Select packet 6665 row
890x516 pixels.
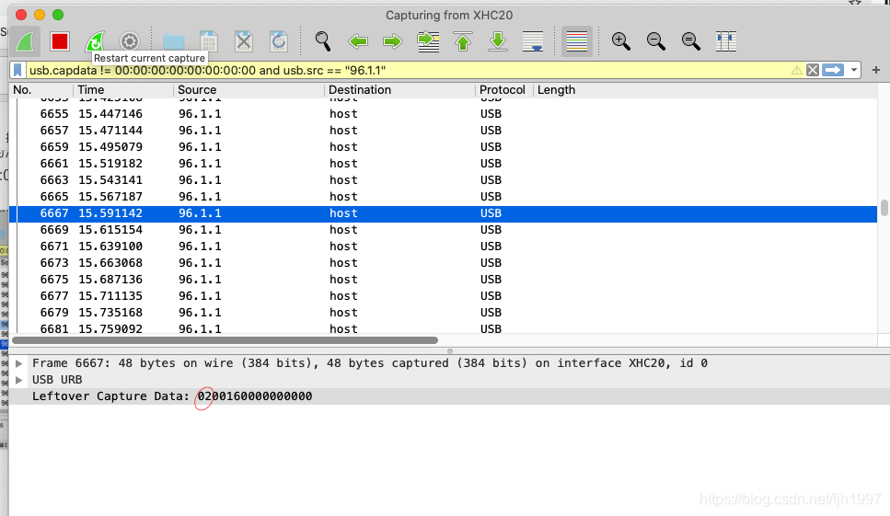pos(443,197)
